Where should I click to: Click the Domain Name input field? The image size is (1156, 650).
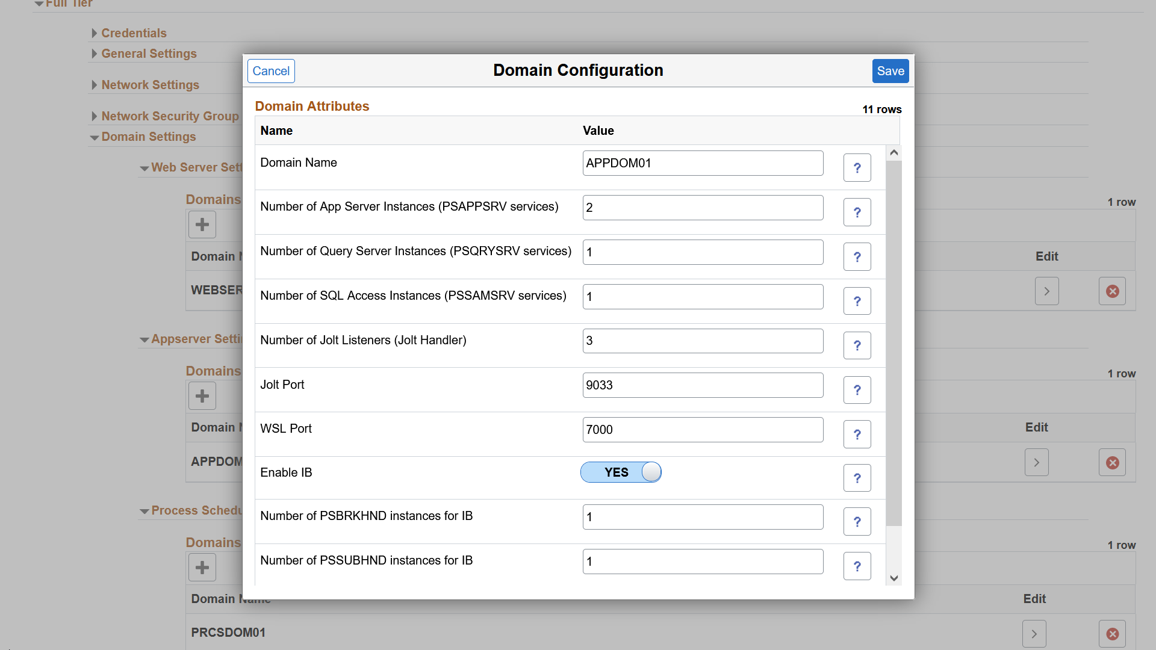click(x=703, y=163)
